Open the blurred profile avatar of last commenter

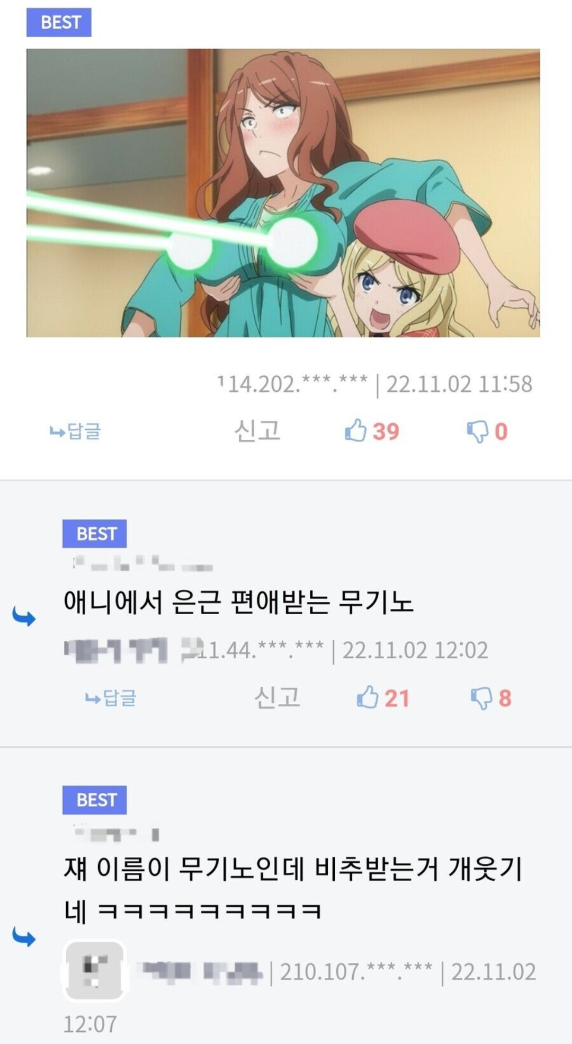95,970
